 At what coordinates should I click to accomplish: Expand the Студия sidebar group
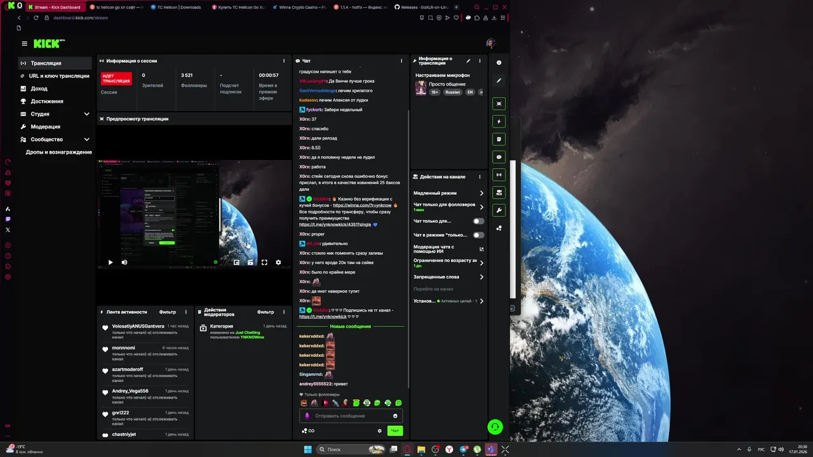coord(55,114)
